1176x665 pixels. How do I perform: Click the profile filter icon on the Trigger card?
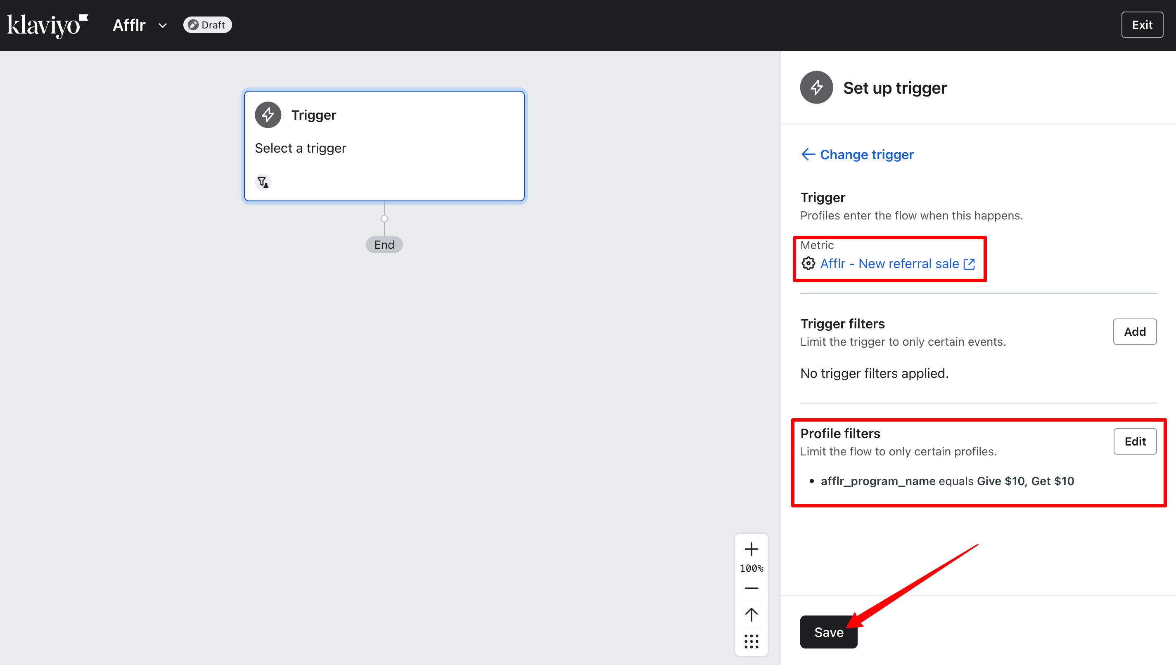pyautogui.click(x=263, y=182)
